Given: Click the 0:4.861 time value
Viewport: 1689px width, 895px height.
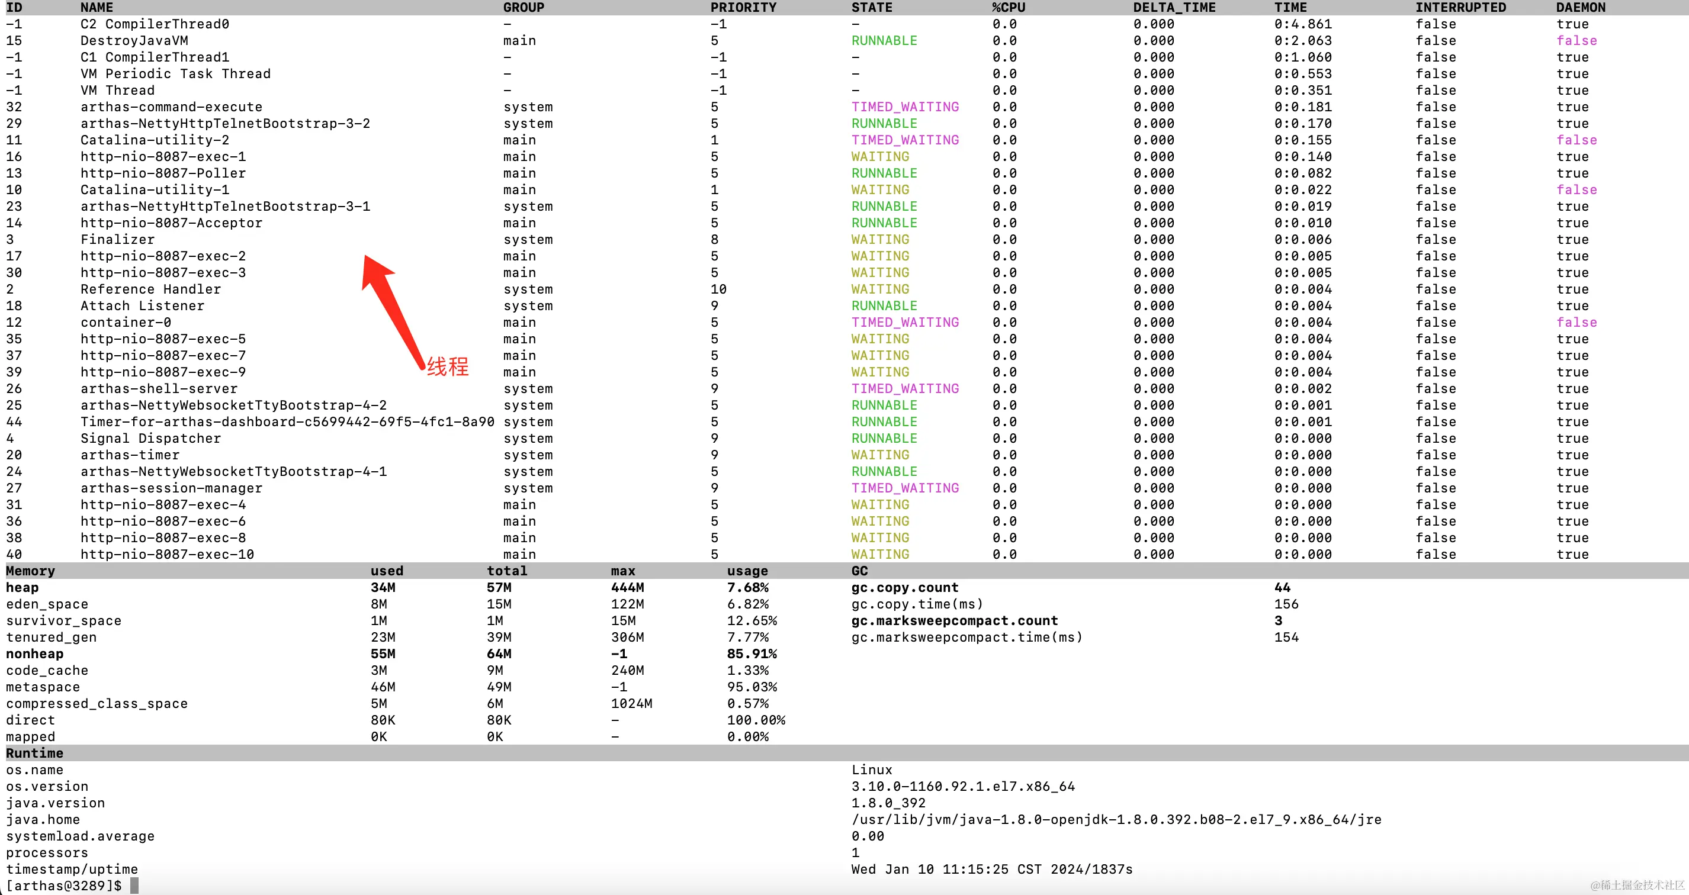Looking at the screenshot, I should point(1303,24).
